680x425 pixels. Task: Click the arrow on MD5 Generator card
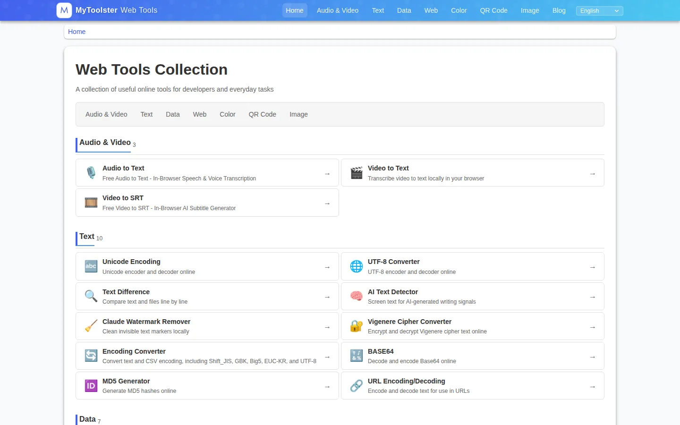click(327, 387)
